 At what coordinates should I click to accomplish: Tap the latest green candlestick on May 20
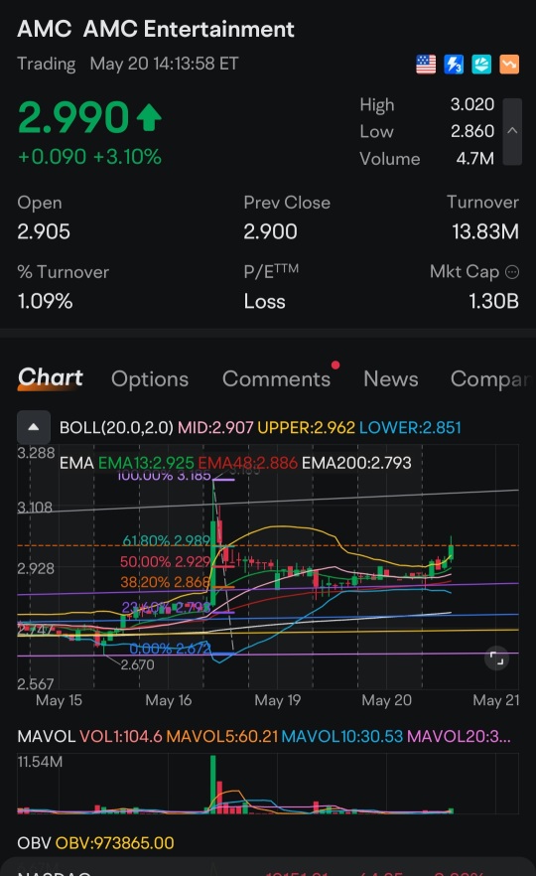coord(451,550)
